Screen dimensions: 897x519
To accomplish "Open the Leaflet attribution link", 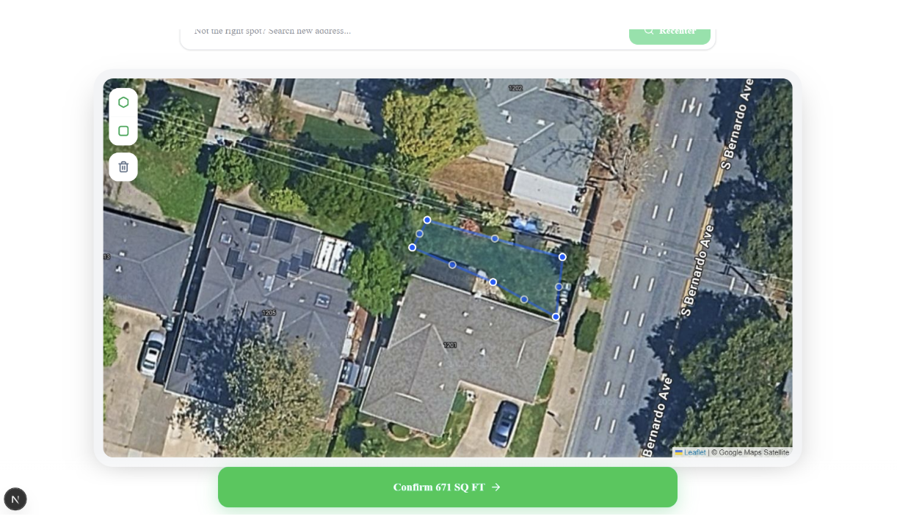I will [694, 452].
